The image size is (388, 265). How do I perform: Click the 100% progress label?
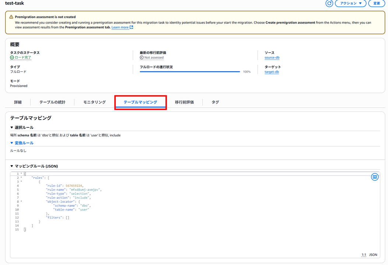(x=247, y=72)
